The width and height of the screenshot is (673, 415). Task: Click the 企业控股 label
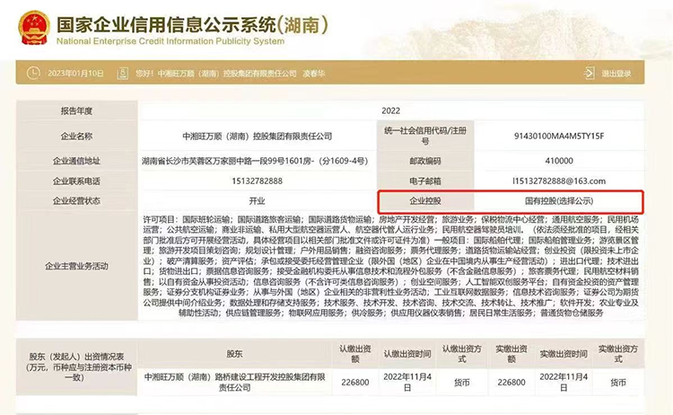click(425, 200)
